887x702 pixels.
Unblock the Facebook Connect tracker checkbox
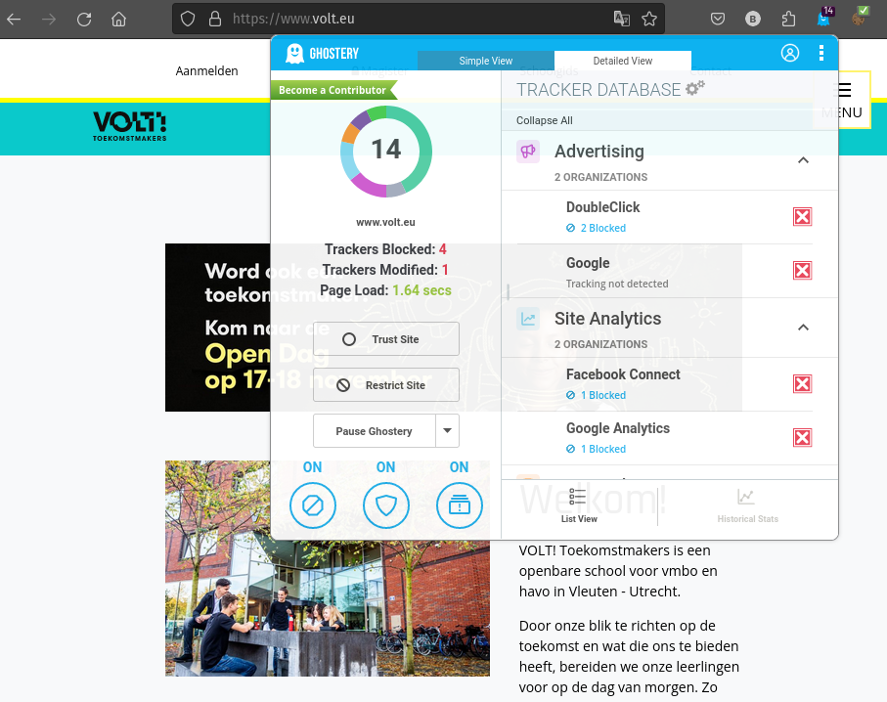click(x=802, y=384)
